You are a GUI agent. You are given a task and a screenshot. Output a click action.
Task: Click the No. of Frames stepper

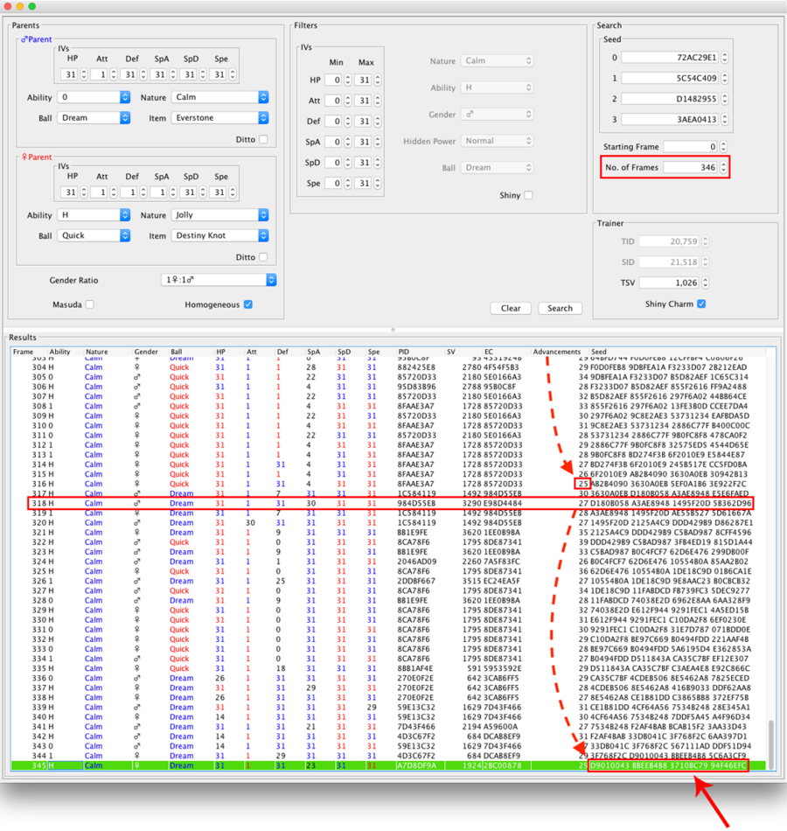(x=724, y=167)
